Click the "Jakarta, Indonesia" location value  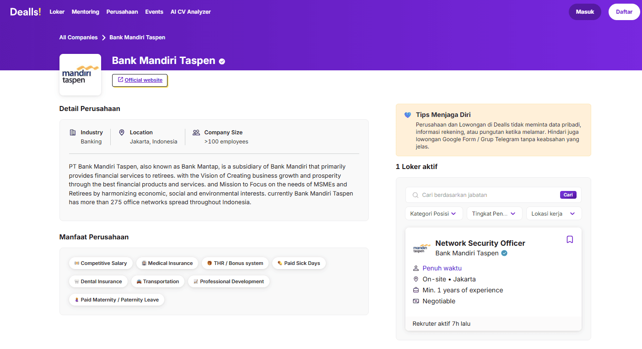(153, 142)
